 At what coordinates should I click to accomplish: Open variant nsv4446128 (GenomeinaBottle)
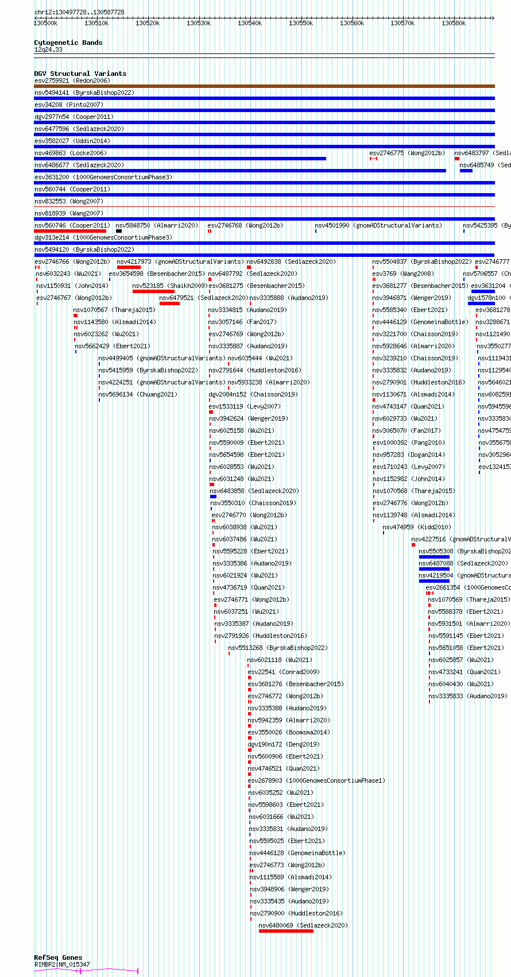coord(297,853)
